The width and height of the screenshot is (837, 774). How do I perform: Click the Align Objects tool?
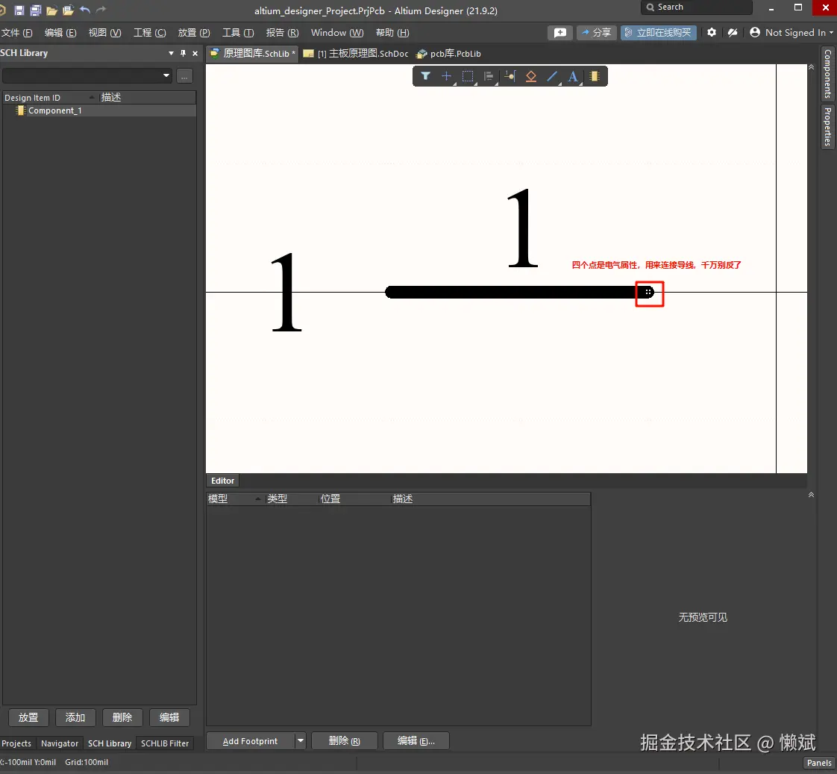[489, 76]
